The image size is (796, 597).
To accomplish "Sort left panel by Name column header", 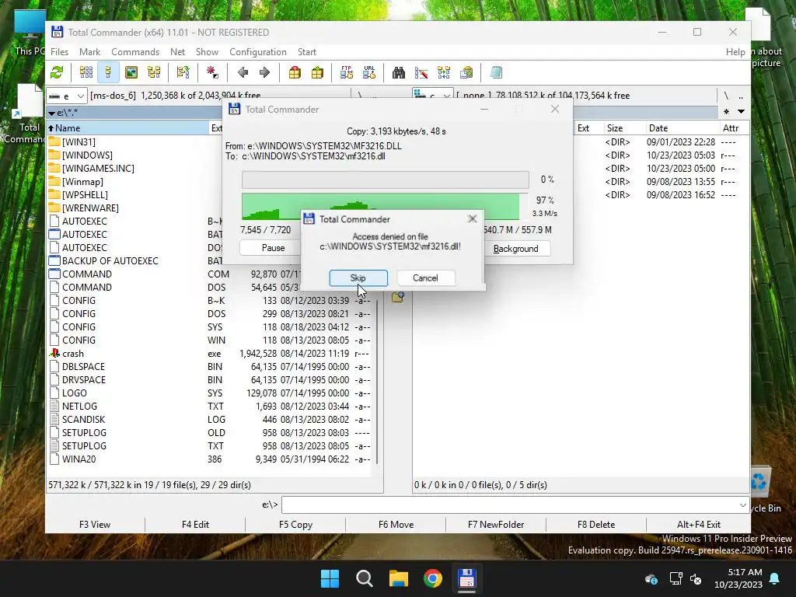I will [x=127, y=128].
